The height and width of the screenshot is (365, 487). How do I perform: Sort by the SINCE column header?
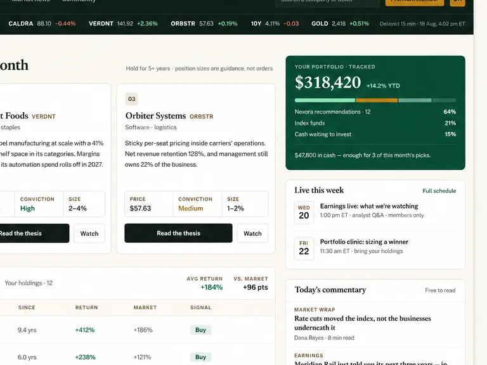tap(27, 307)
